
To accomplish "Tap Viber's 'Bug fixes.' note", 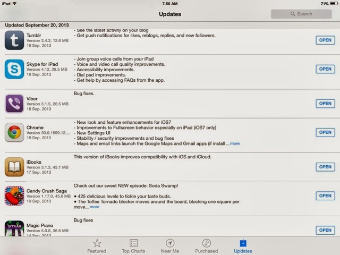I will pos(84,93).
